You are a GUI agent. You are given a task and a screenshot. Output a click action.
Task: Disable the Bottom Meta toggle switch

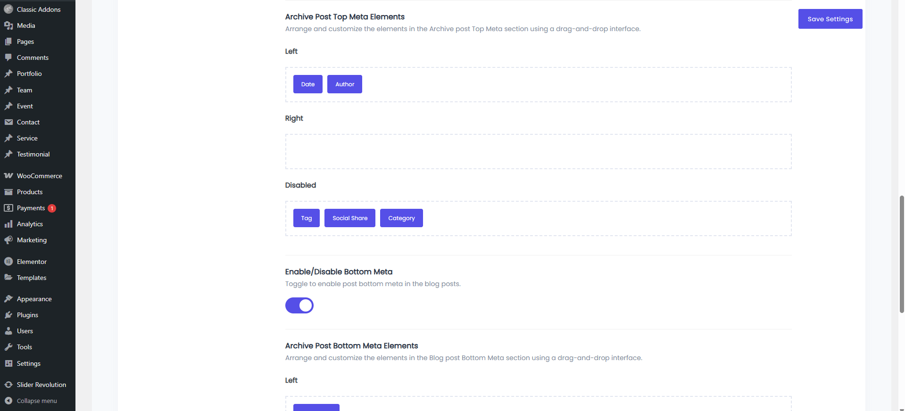[x=299, y=305]
